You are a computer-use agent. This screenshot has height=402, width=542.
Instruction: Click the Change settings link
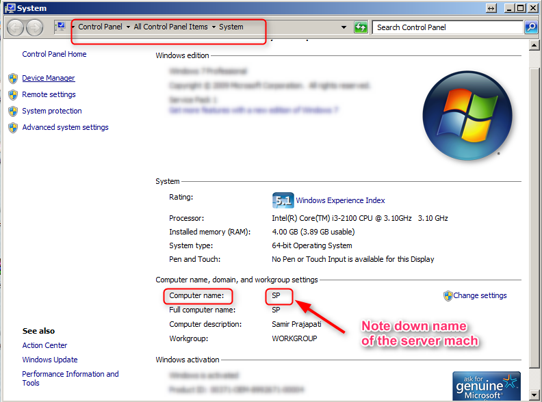[480, 295]
